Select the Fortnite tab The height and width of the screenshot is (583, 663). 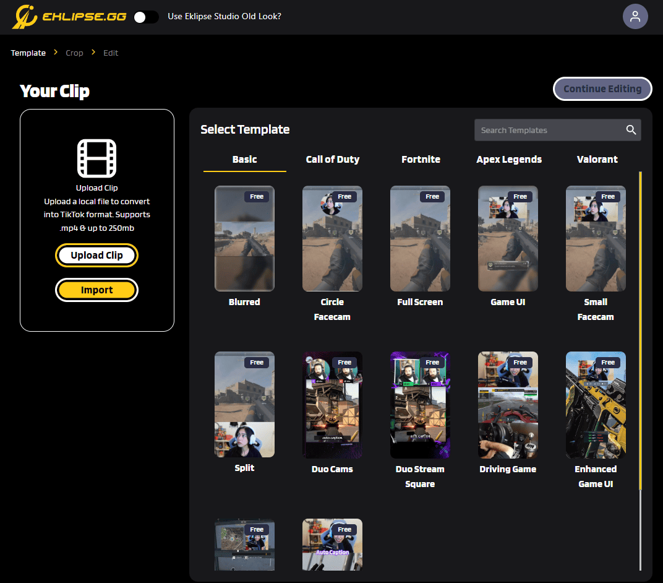[421, 160]
